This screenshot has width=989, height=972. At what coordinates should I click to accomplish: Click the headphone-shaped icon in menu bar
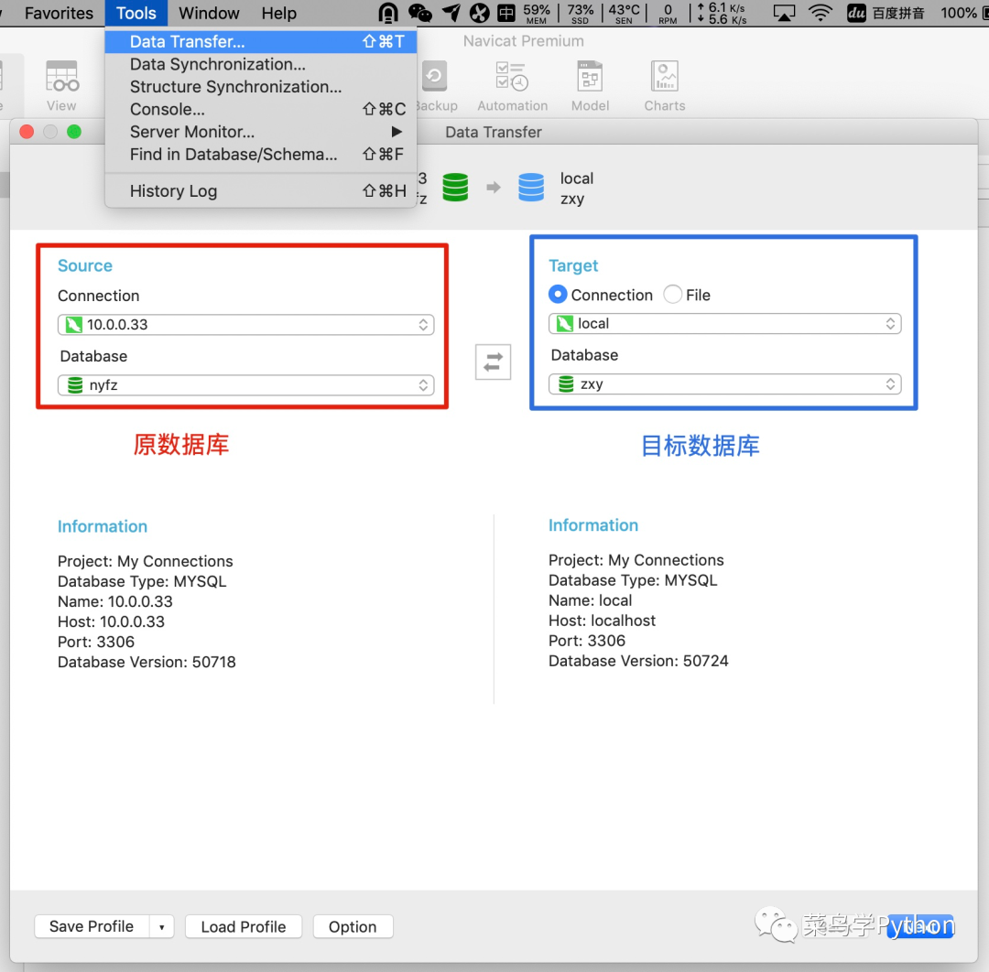tap(388, 13)
